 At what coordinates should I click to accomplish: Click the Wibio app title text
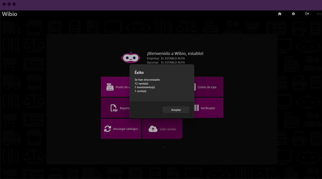click(10, 14)
